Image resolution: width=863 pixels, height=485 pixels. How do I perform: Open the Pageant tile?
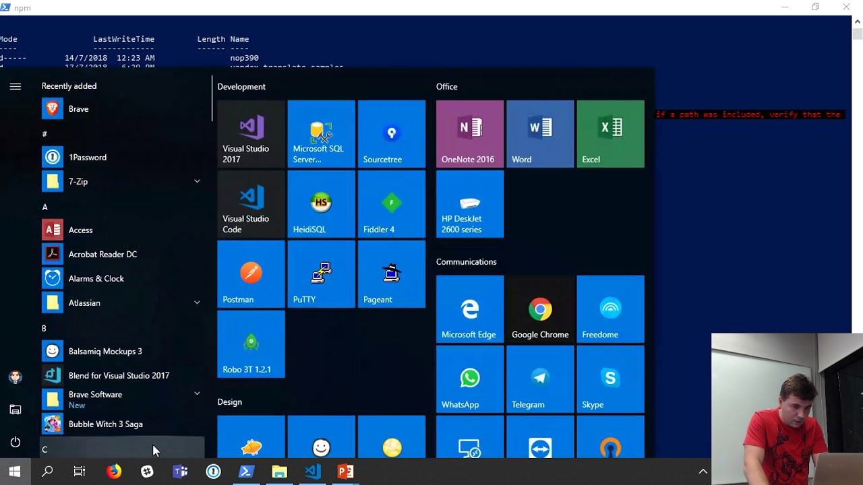tap(391, 273)
